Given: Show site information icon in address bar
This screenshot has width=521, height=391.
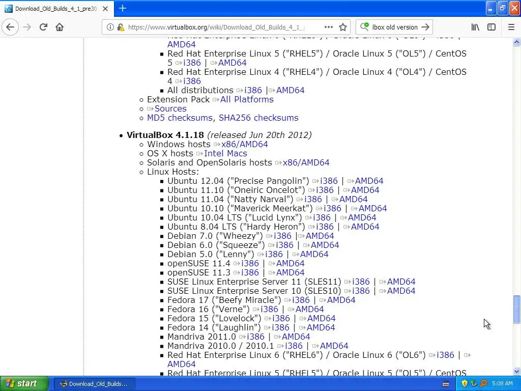Looking at the screenshot, I should tap(110, 27).
